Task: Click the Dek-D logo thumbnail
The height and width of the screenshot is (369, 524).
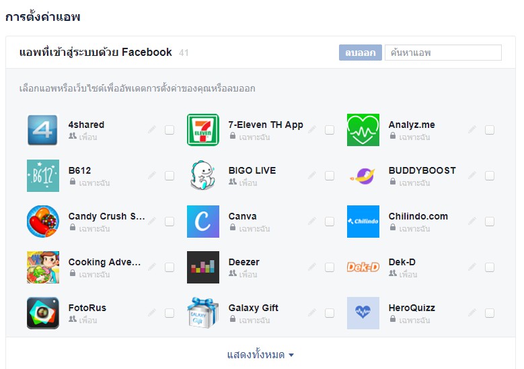Action: pyautogui.click(x=363, y=267)
